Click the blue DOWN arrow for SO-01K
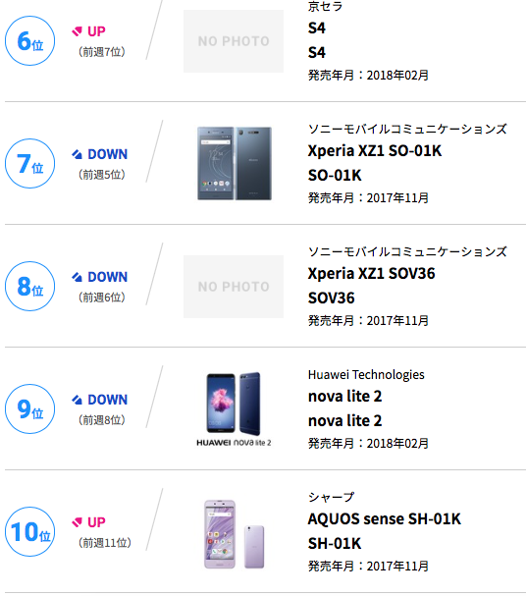Image resolution: width=526 pixels, height=596 pixels. tap(78, 154)
